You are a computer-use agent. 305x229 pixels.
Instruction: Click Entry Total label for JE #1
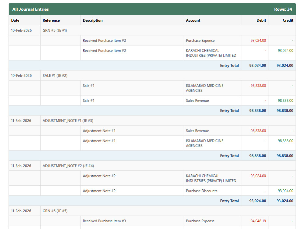(229, 65)
